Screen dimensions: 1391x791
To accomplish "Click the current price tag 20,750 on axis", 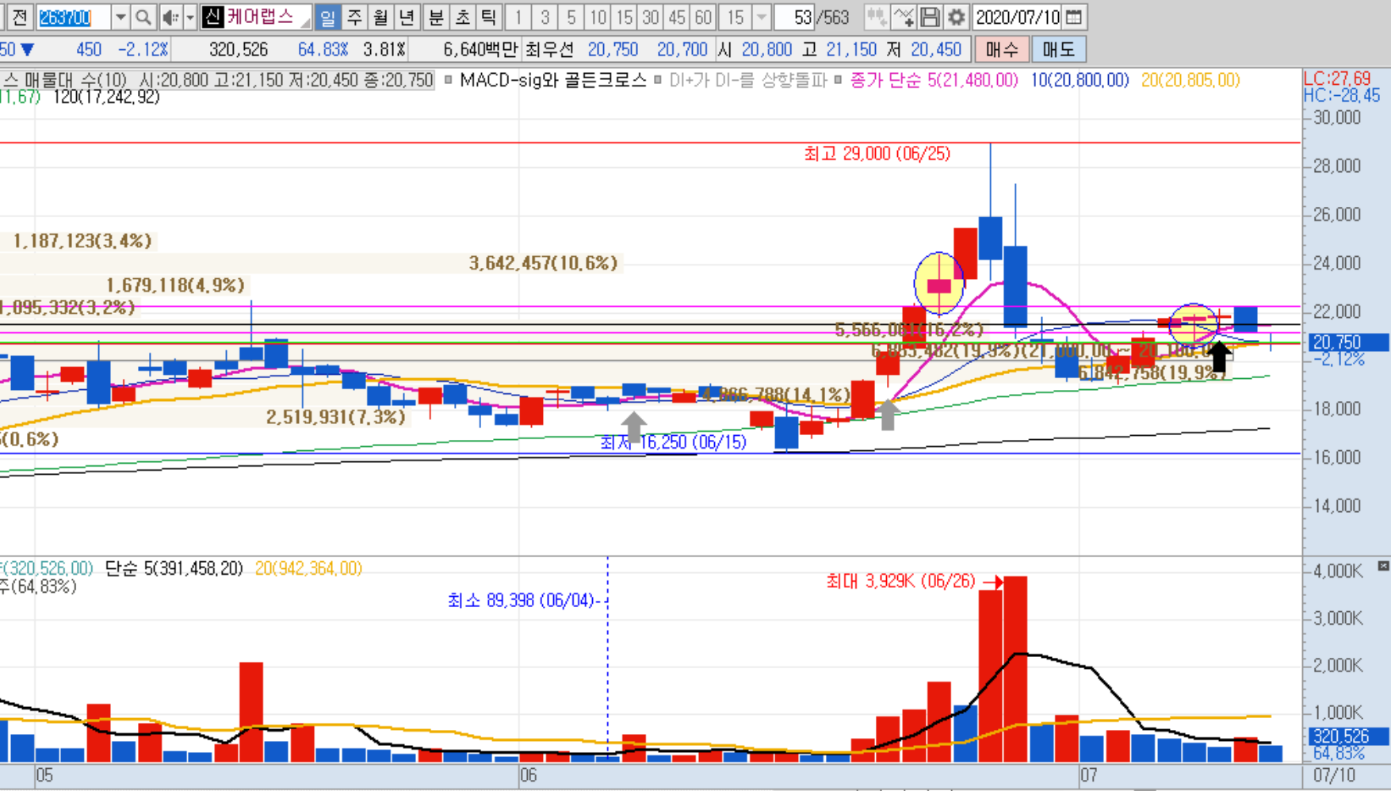I will click(1345, 342).
